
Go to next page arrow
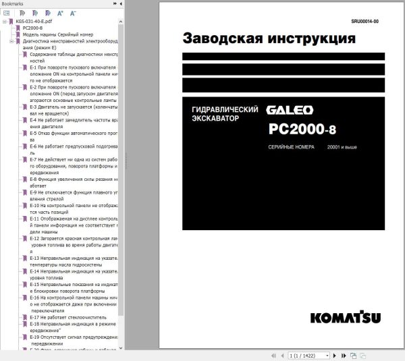[335, 356]
